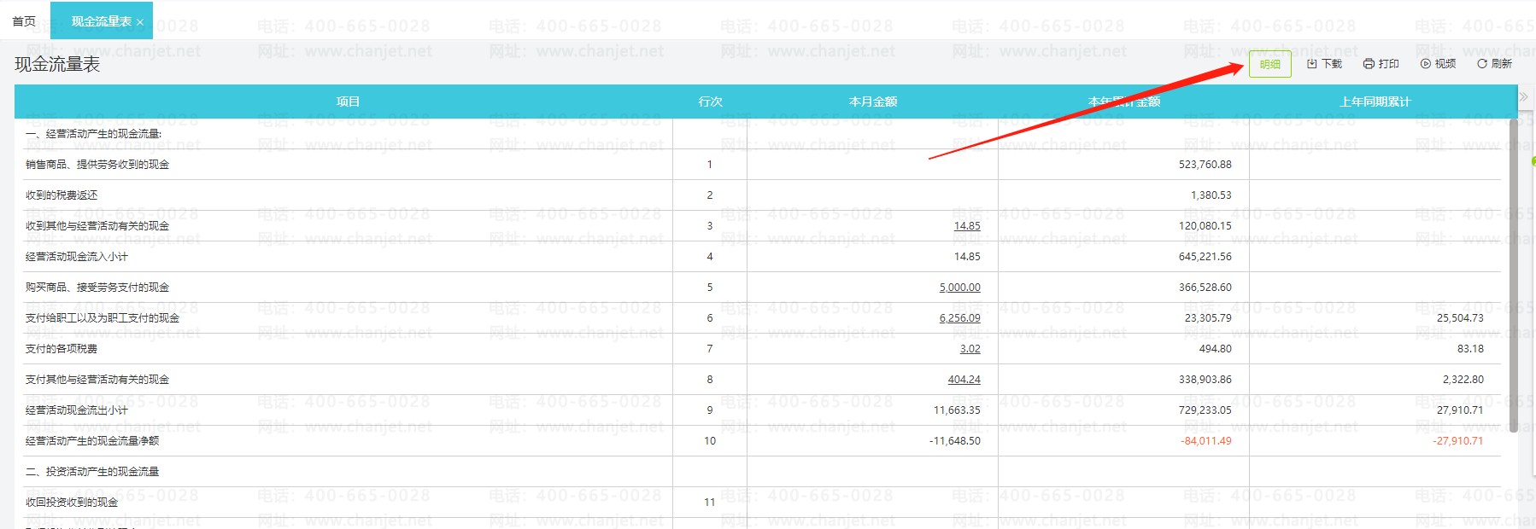
Task: Click the yearly value 1,380.53
Action: [1211, 195]
